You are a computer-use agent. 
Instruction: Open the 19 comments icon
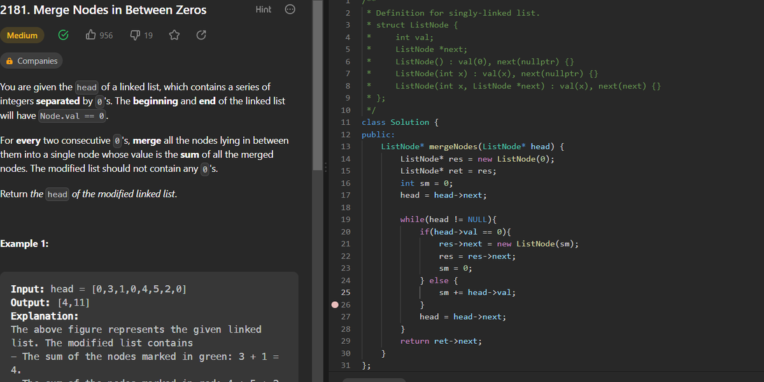[x=141, y=36]
